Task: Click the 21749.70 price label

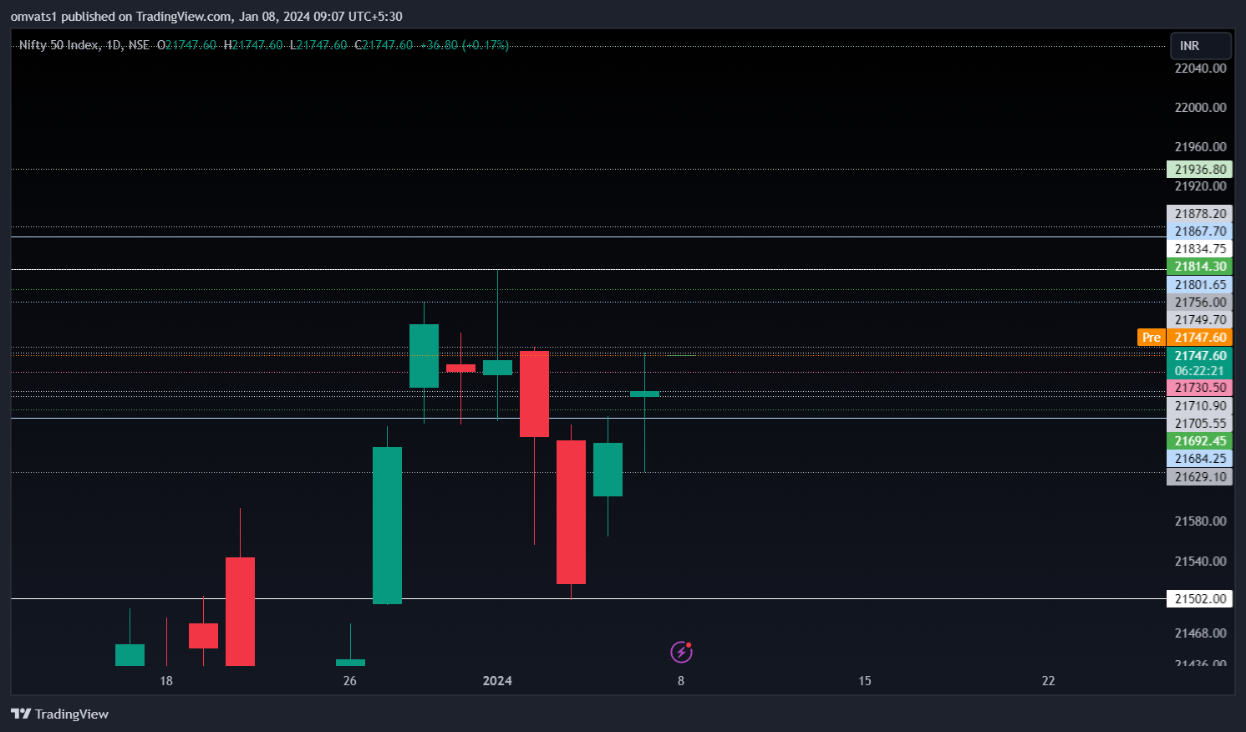Action: (x=1199, y=320)
